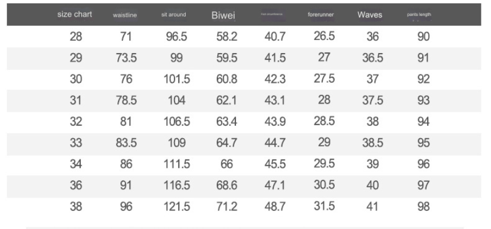Select size 28 in the first row
The image size is (491, 229).
[76, 37]
